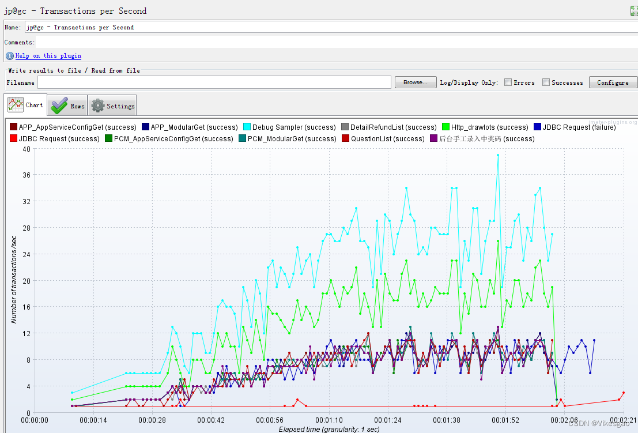Click the x-axis tick label 00:01:10
Image resolution: width=638 pixels, height=433 pixels.
click(x=329, y=420)
